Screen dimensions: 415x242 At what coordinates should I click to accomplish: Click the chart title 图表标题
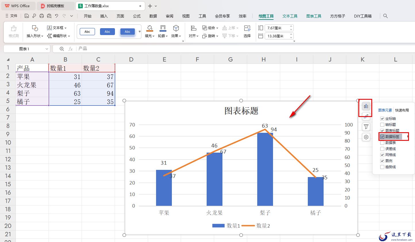[241, 111]
